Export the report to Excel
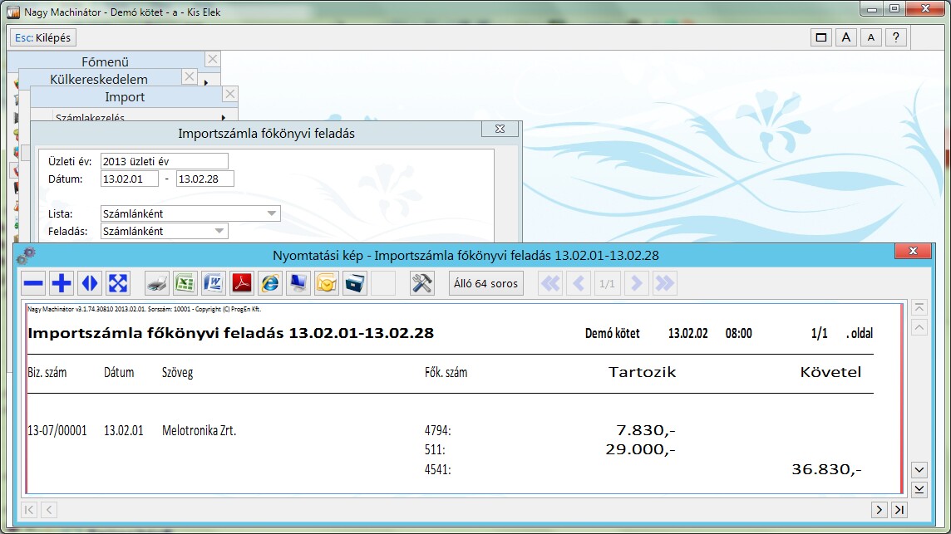 185,283
